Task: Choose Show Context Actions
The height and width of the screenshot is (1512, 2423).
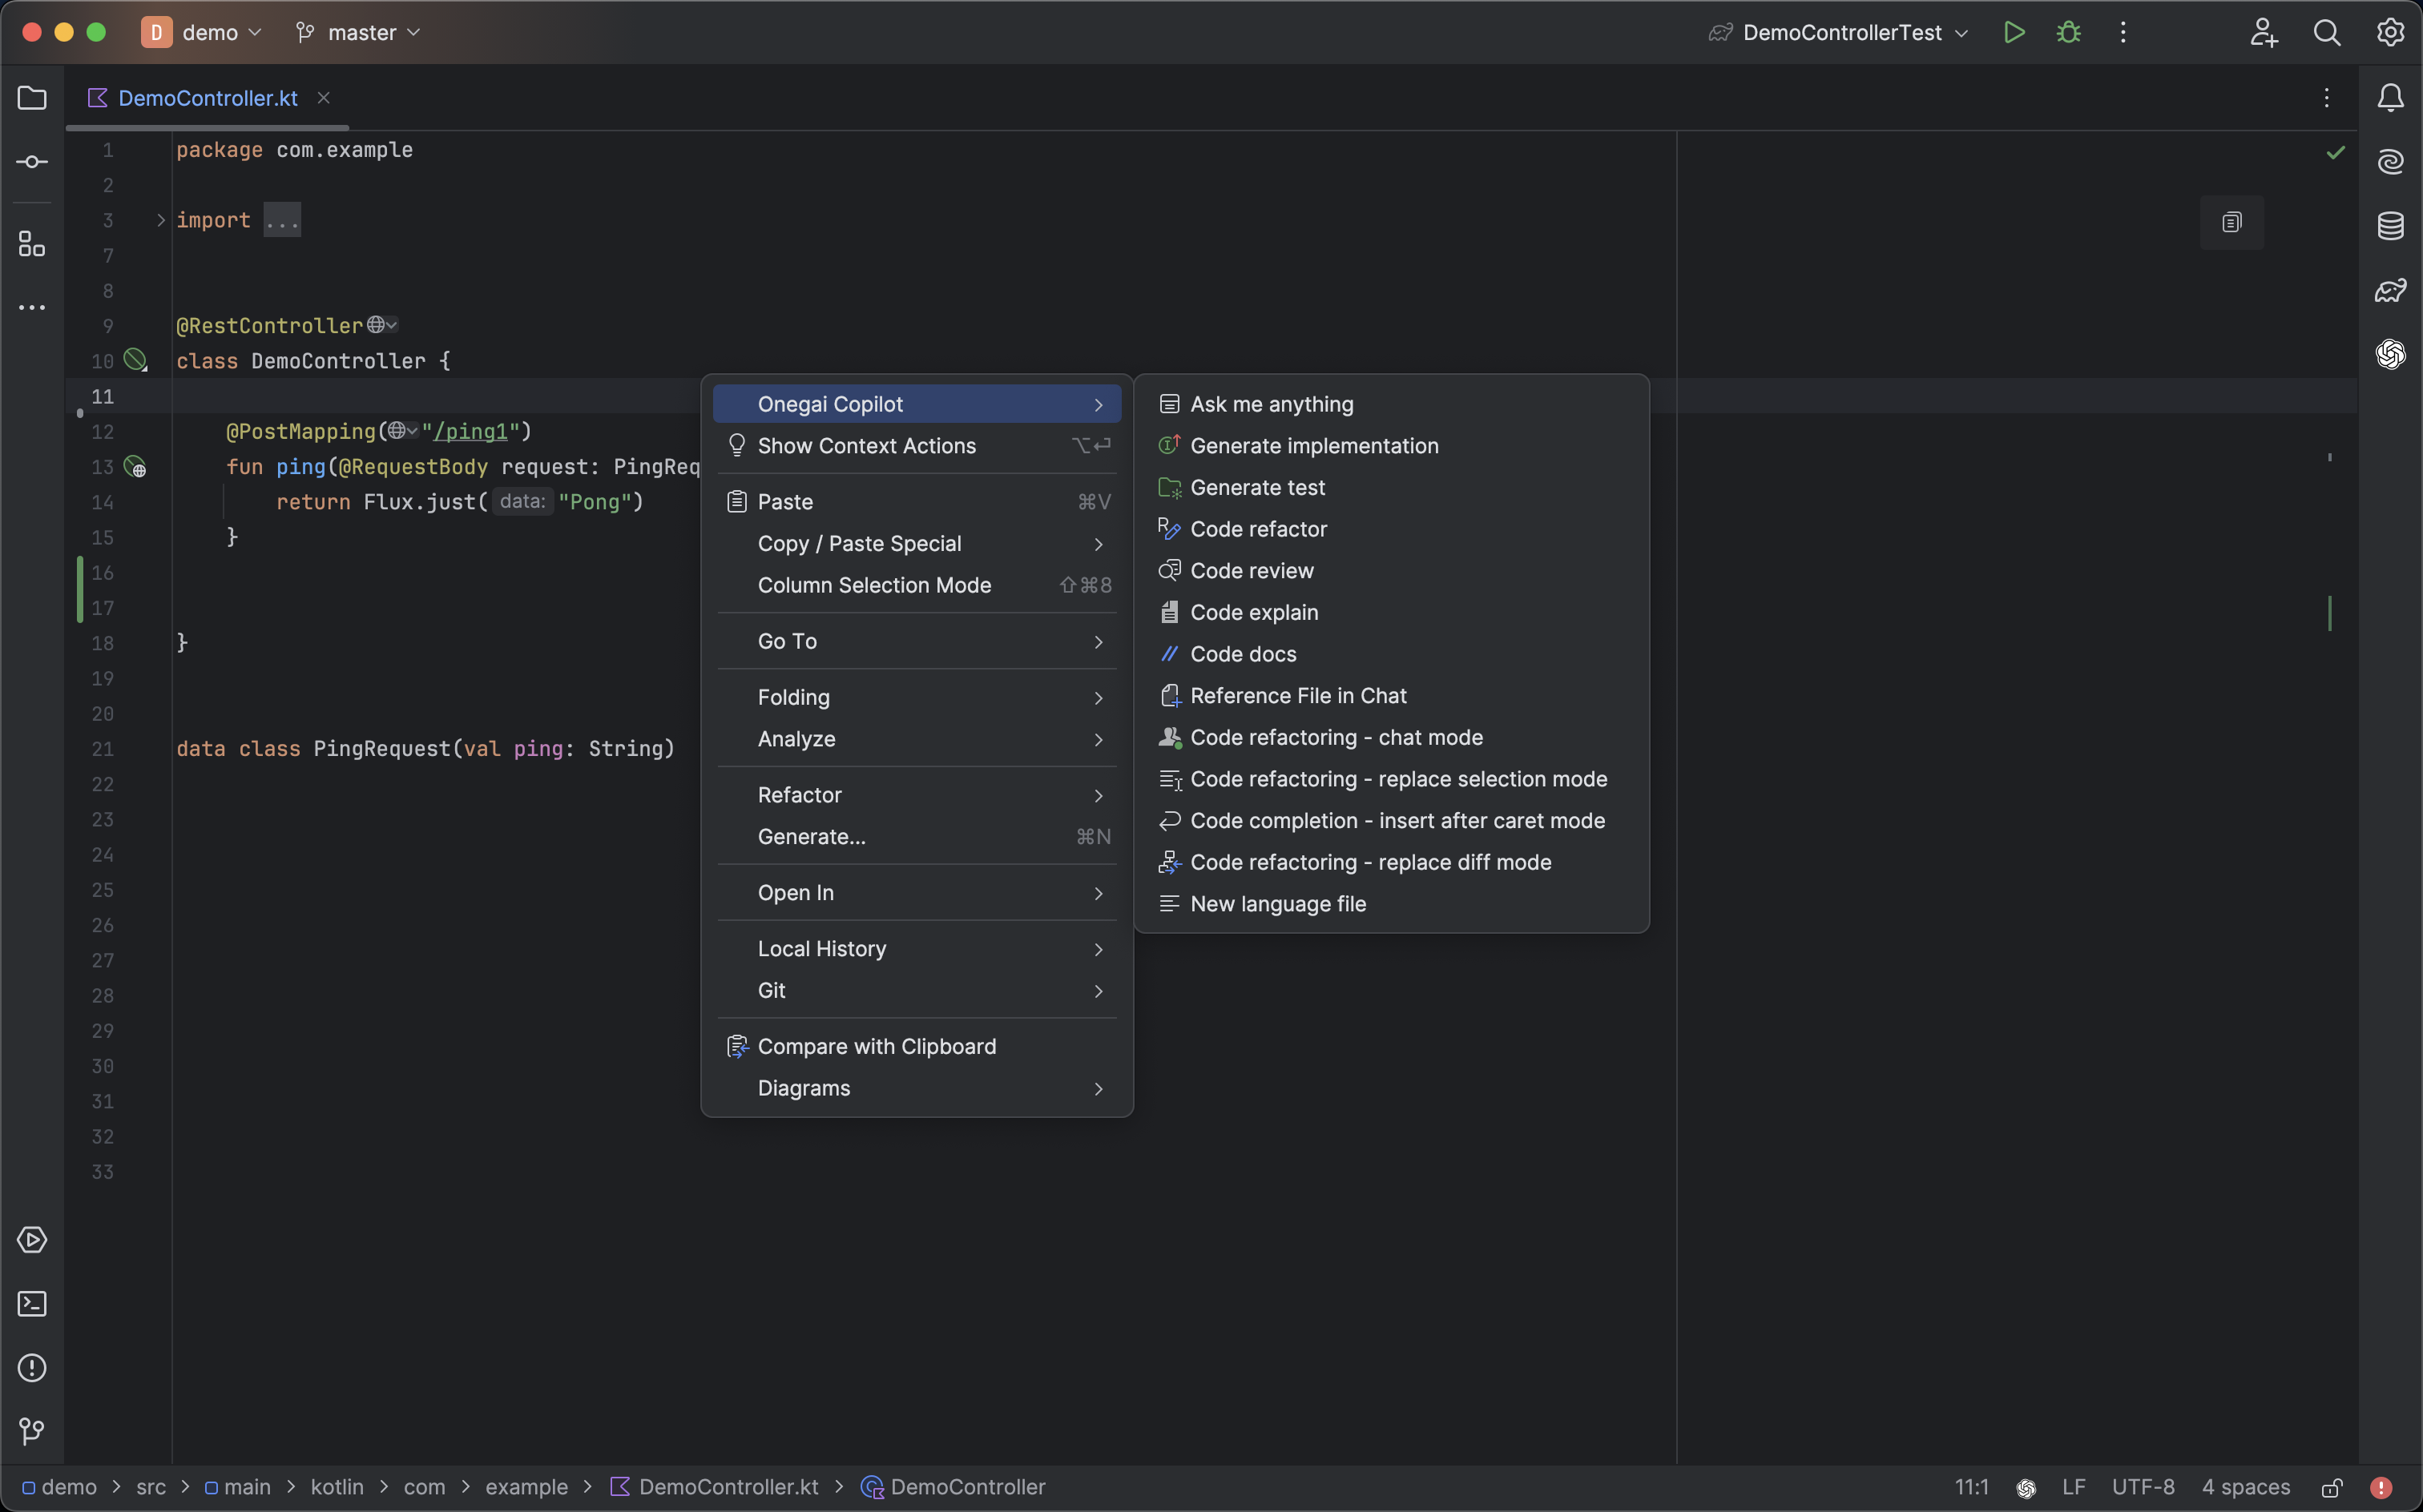Action: [x=917, y=446]
